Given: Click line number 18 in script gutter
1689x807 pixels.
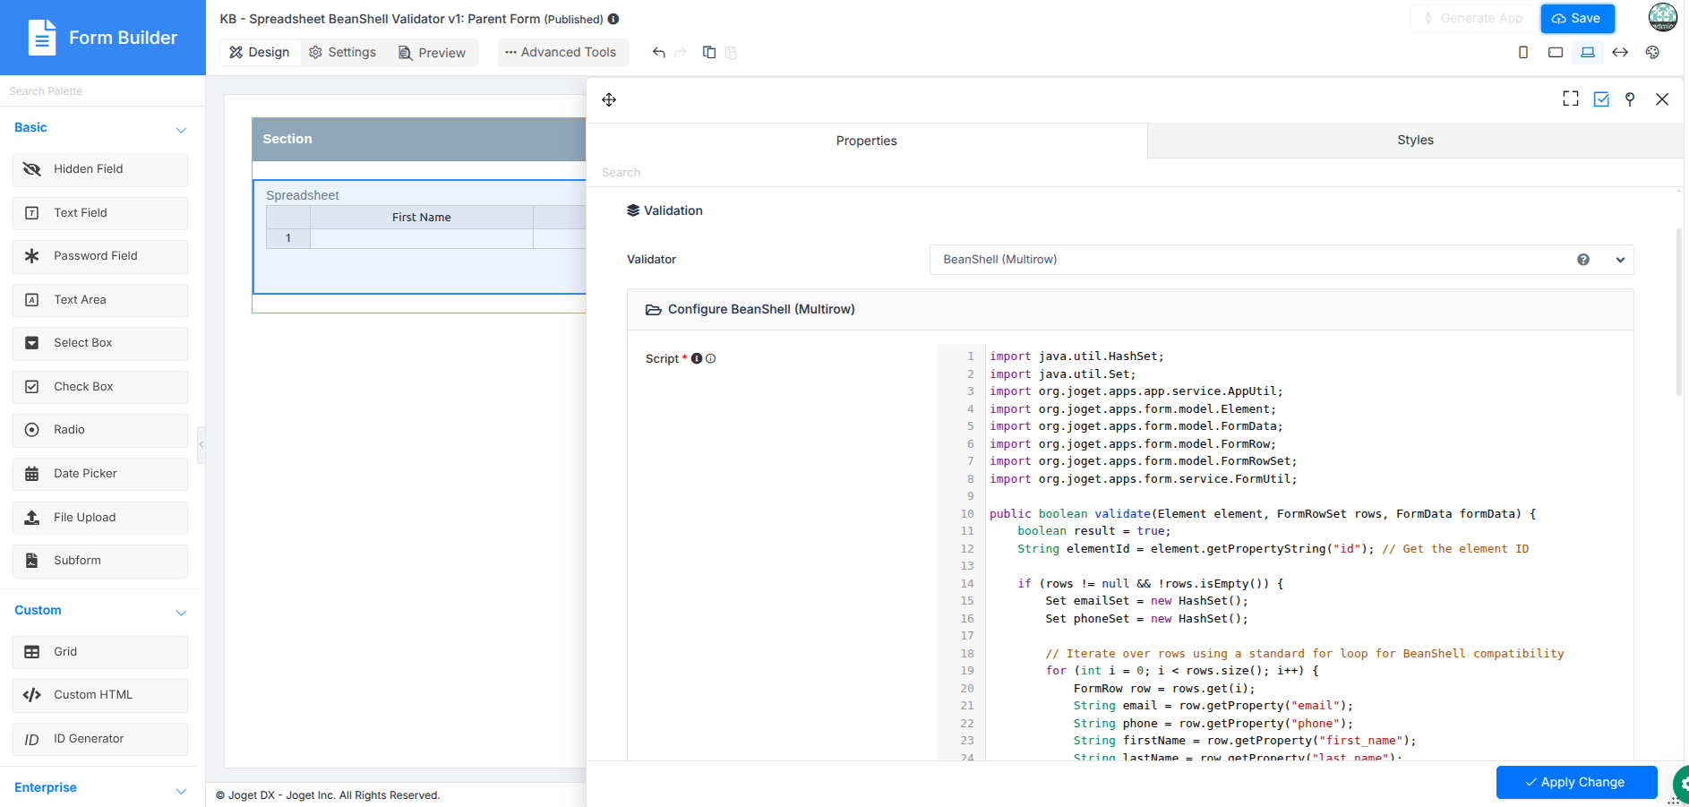Looking at the screenshot, I should [x=967, y=654].
